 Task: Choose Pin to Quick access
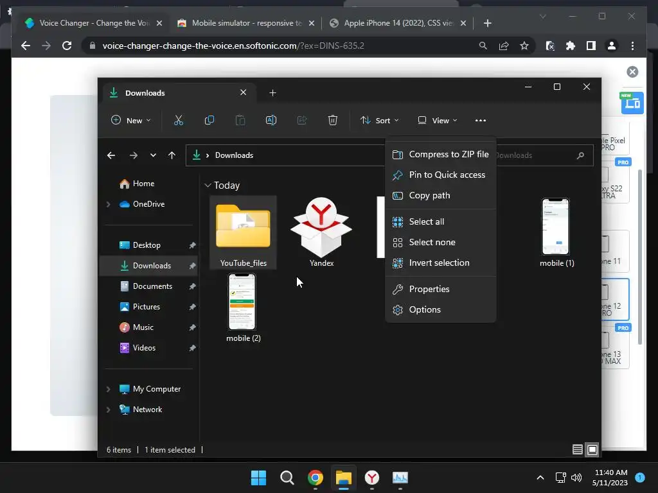(441, 175)
